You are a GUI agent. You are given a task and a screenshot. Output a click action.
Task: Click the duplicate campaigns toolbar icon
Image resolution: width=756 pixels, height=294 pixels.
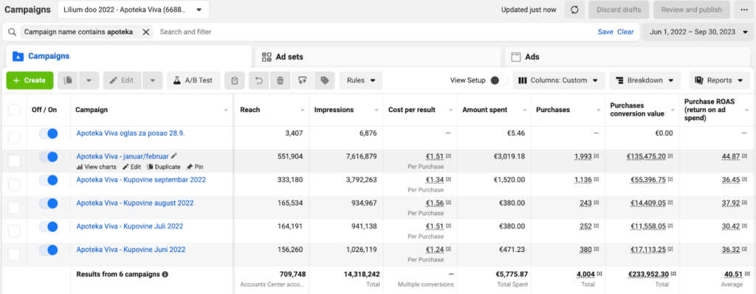coord(68,80)
